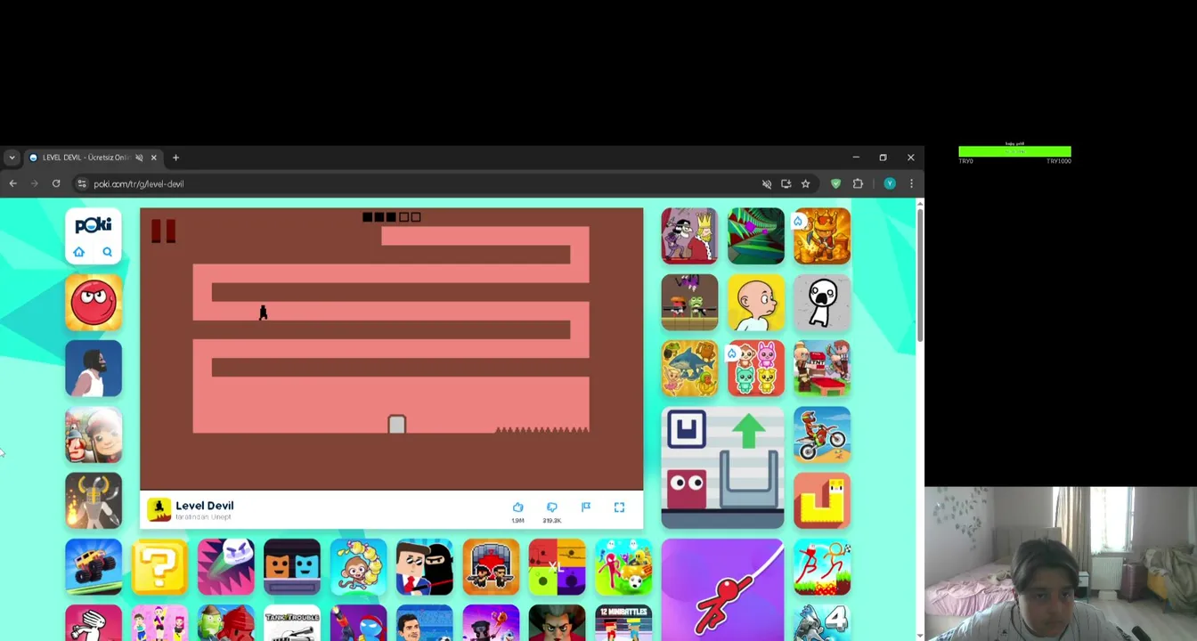Dislike the Level Devil game
Image resolution: width=1197 pixels, height=641 pixels.
[x=551, y=507]
